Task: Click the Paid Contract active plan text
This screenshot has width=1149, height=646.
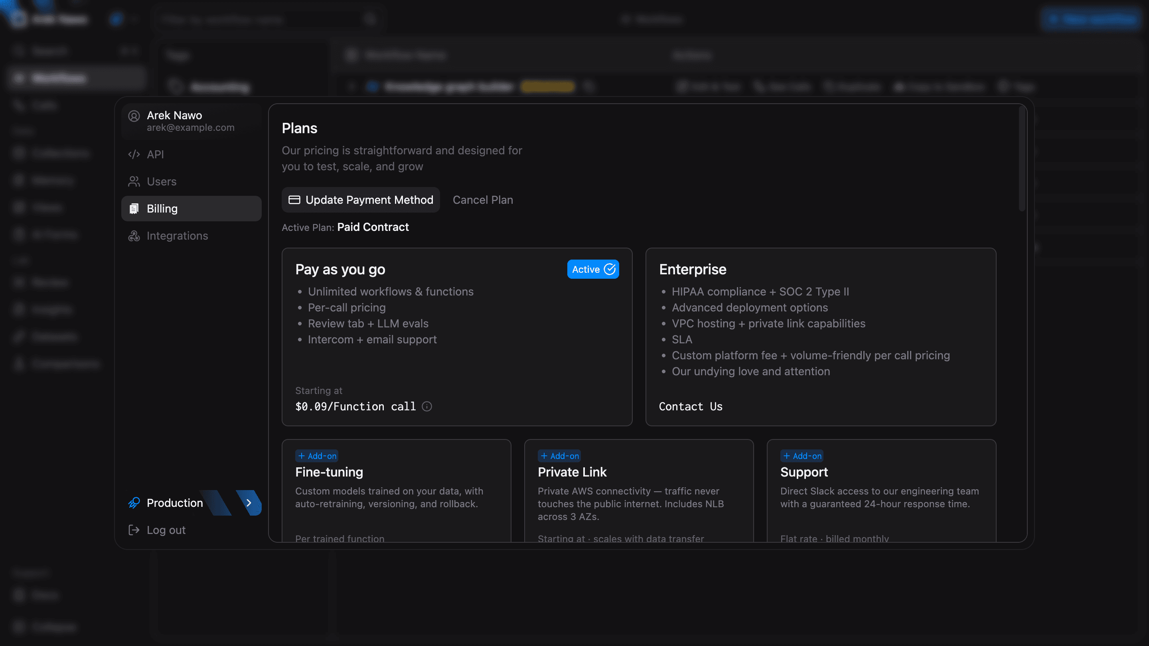Action: tap(373, 227)
